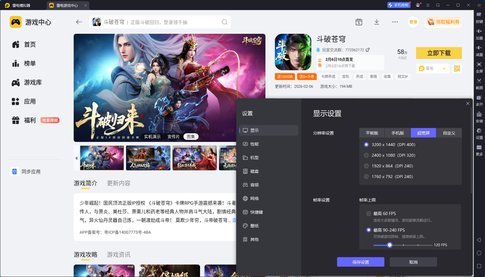Screen dimensions: 485x277
Task: Open the 磁盘 settings category
Action: point(269,171)
